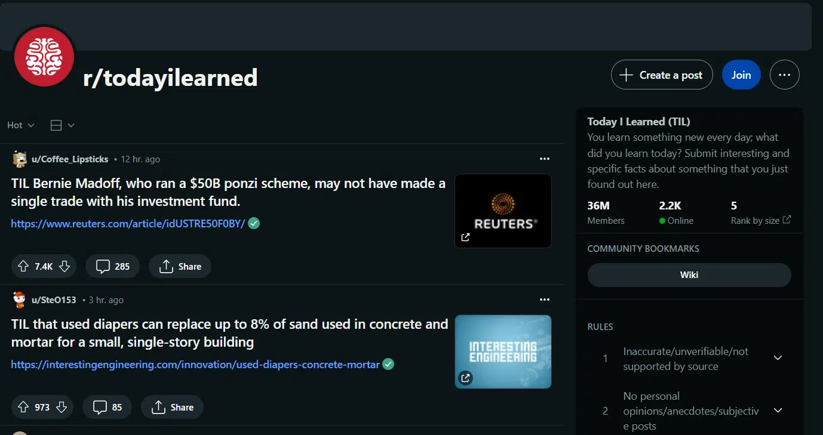Expand rule 2 No personal opinions
Screen dimensions: 823x435
tap(778, 411)
